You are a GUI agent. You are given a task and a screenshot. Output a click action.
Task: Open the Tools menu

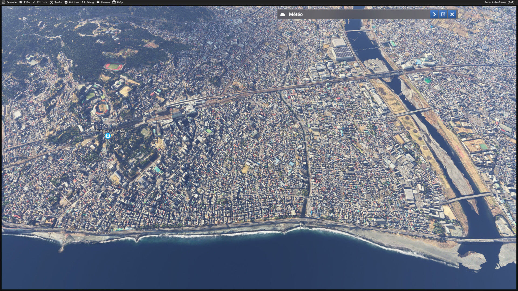(58, 2)
